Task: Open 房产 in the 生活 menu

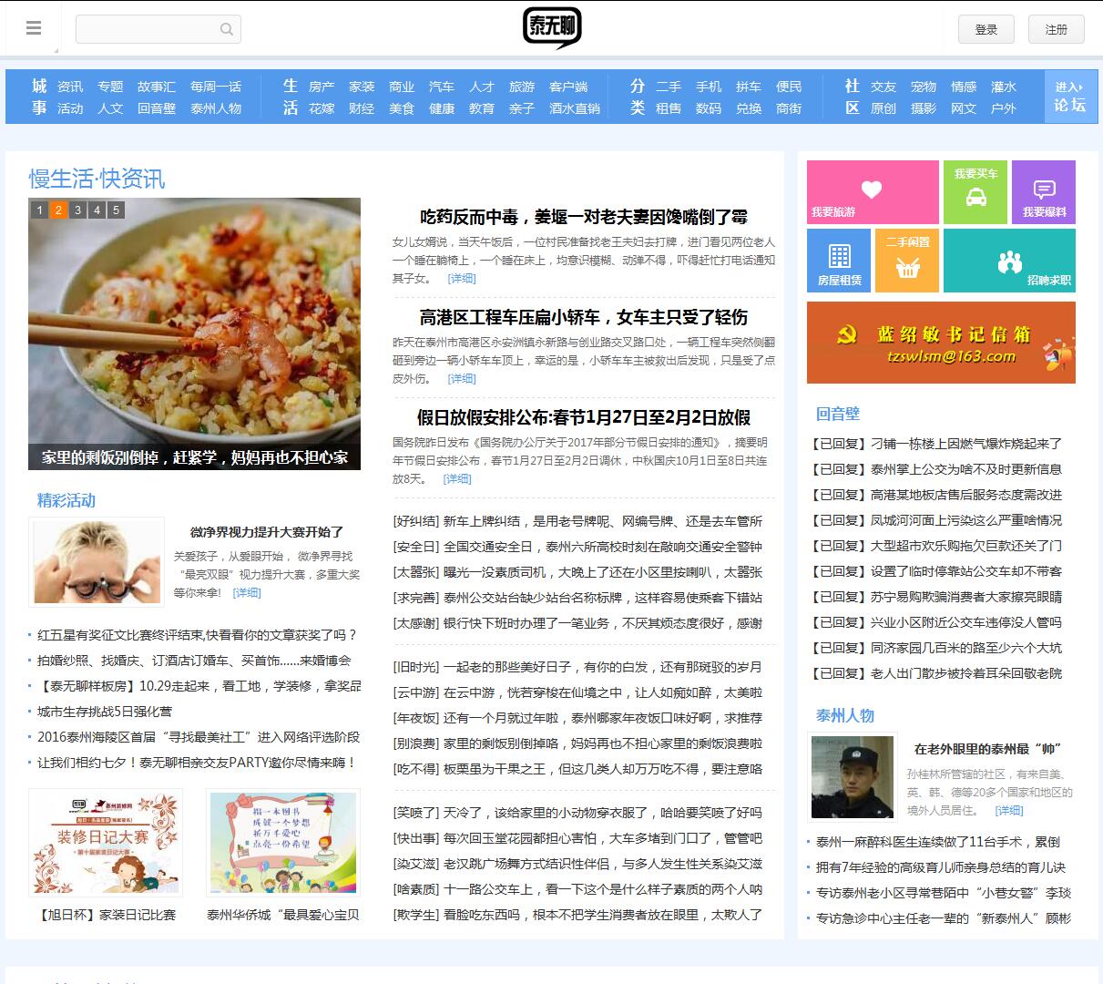Action: 322,87
